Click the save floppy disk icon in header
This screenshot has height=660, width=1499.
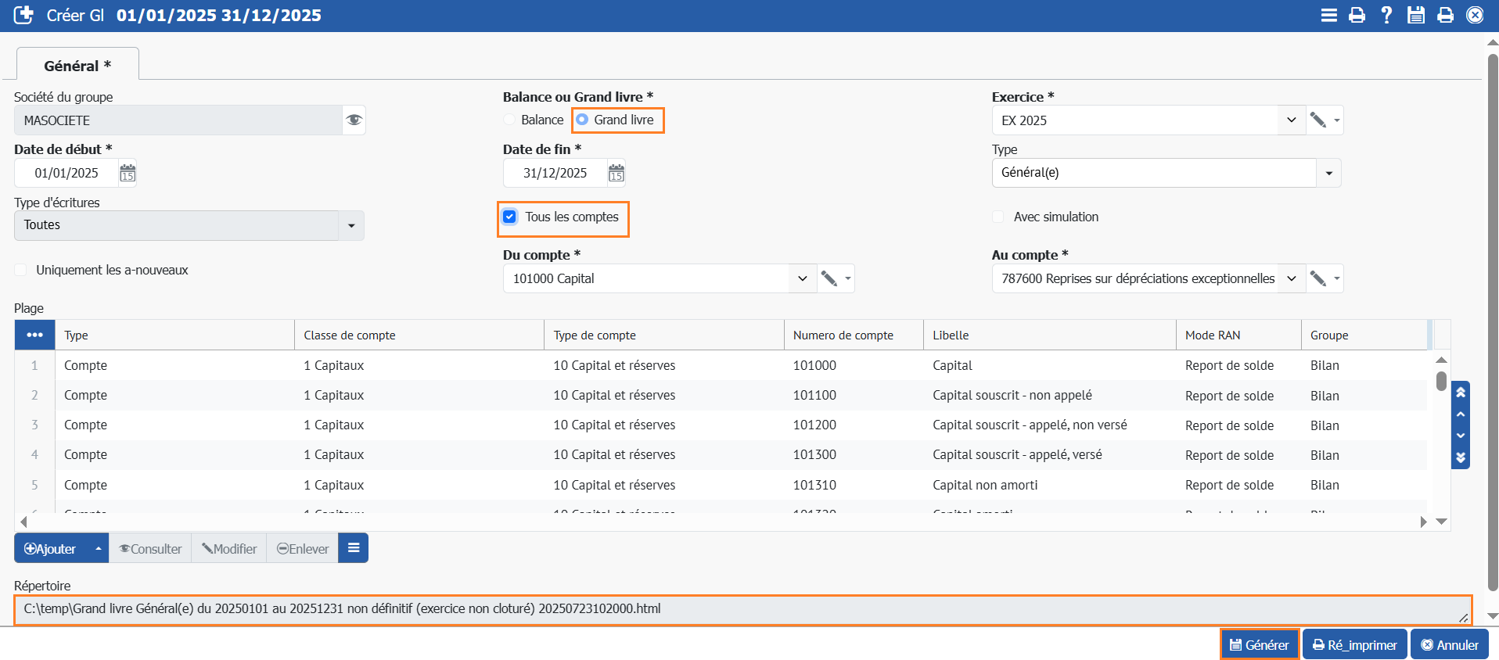tap(1415, 15)
